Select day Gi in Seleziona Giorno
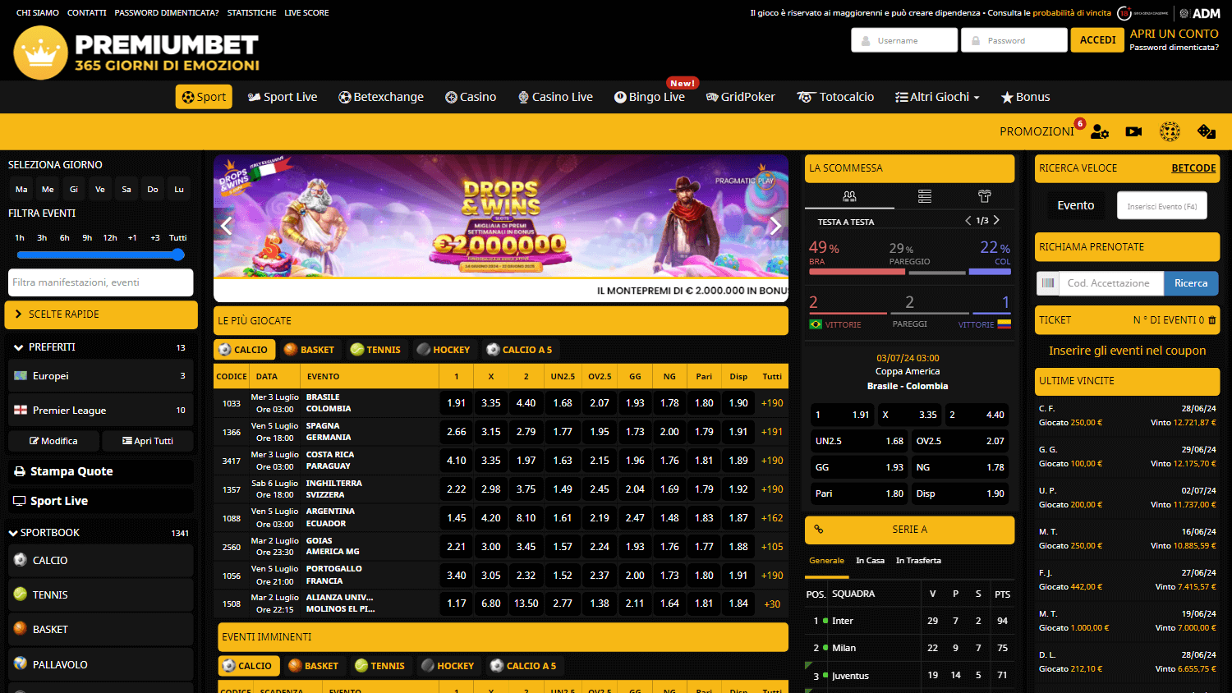The image size is (1232, 693). click(x=74, y=189)
